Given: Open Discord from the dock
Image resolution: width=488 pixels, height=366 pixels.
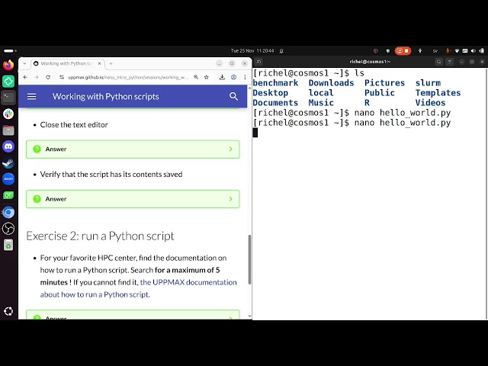Looking at the screenshot, I should (x=8, y=146).
